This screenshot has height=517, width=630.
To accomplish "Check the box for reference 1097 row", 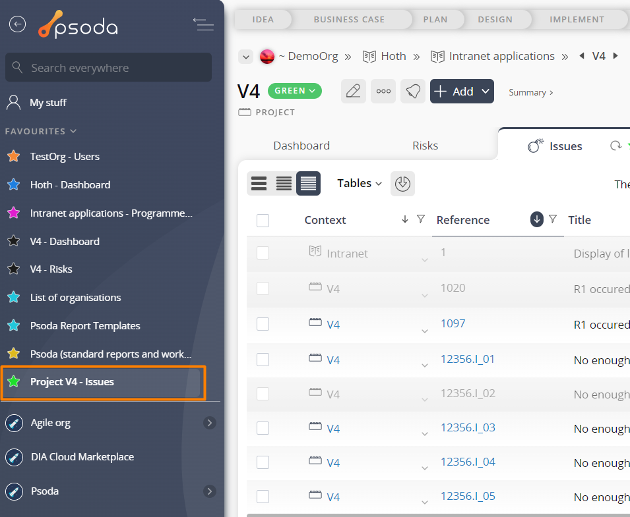I will (x=263, y=324).
